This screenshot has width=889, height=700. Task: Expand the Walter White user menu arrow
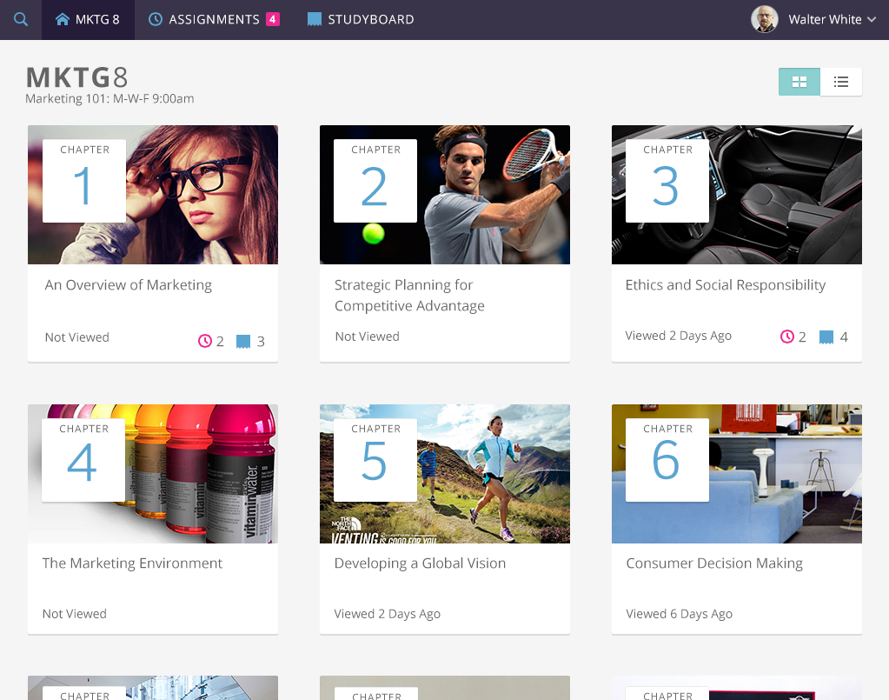(872, 19)
